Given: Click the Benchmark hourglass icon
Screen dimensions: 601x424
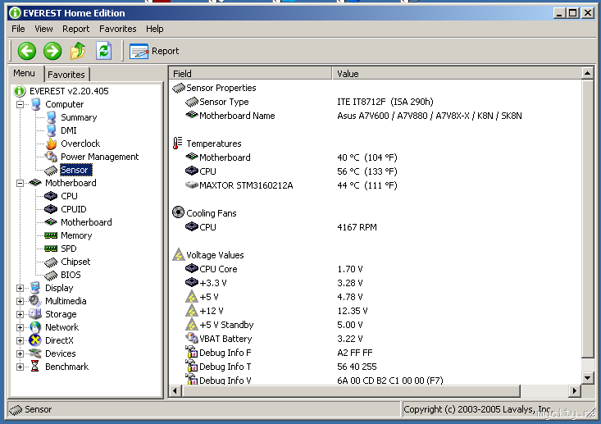Looking at the screenshot, I should point(35,366).
